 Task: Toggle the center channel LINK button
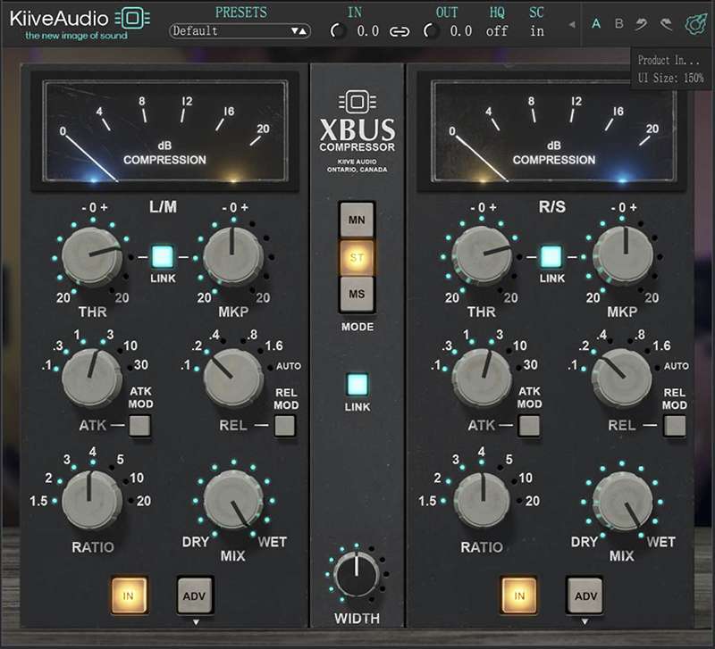(357, 386)
